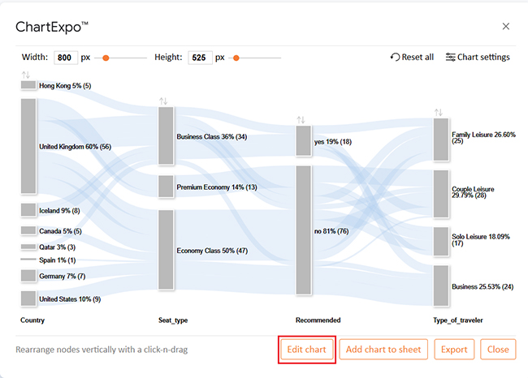Close the ChartExpo dialog with X
528x378 pixels.
point(506,27)
